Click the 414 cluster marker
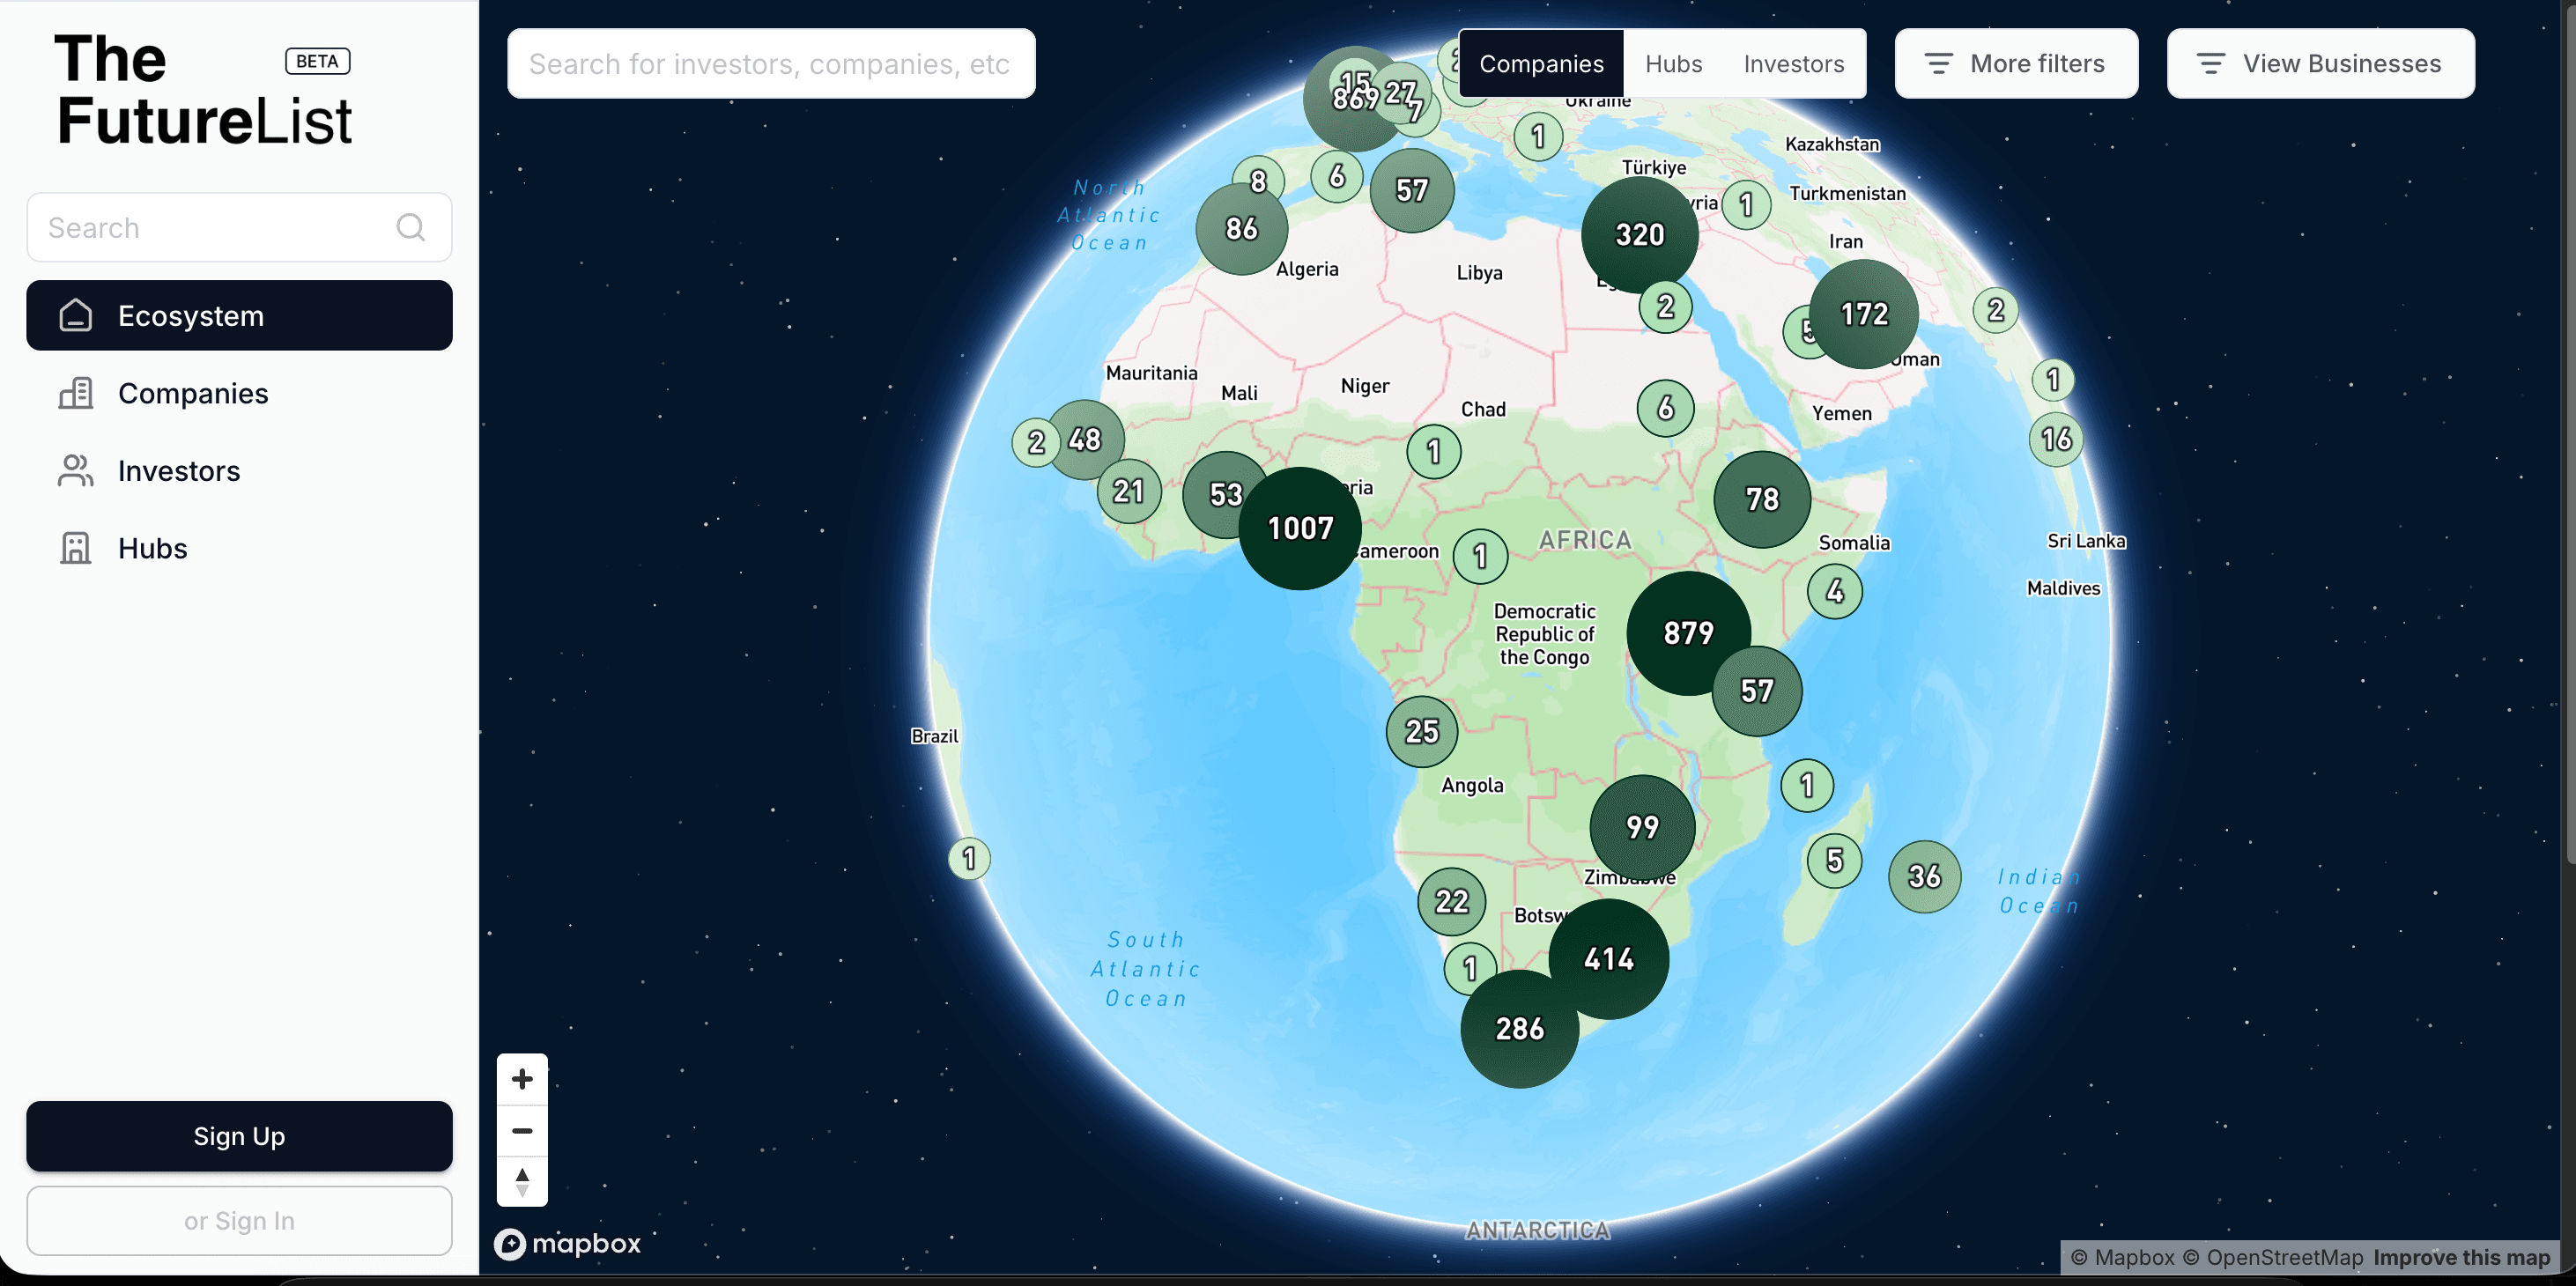Viewport: 2576px width, 1286px height. pos(1608,959)
